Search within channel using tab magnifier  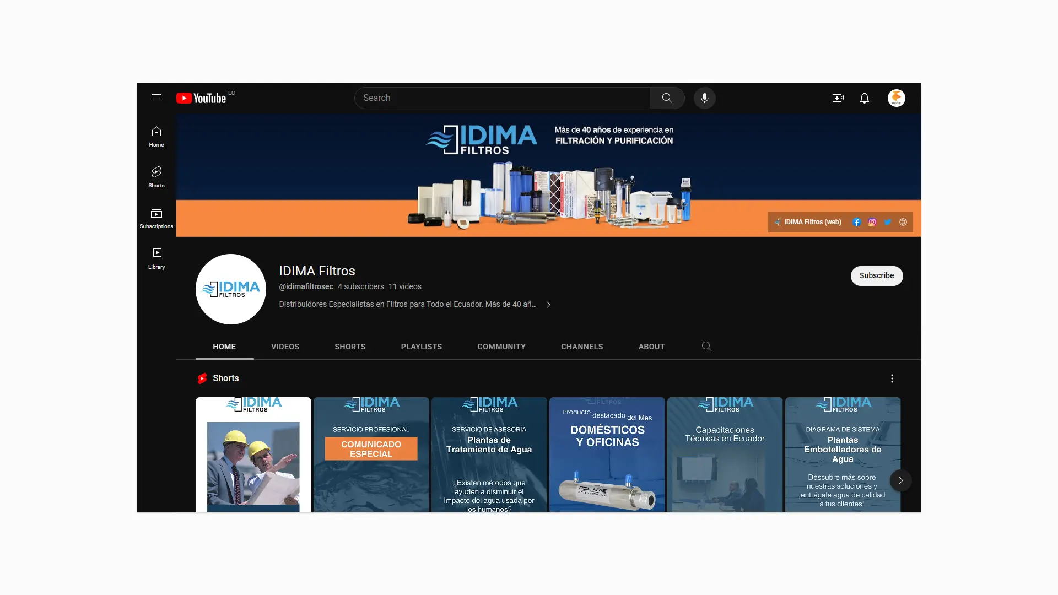coord(706,347)
